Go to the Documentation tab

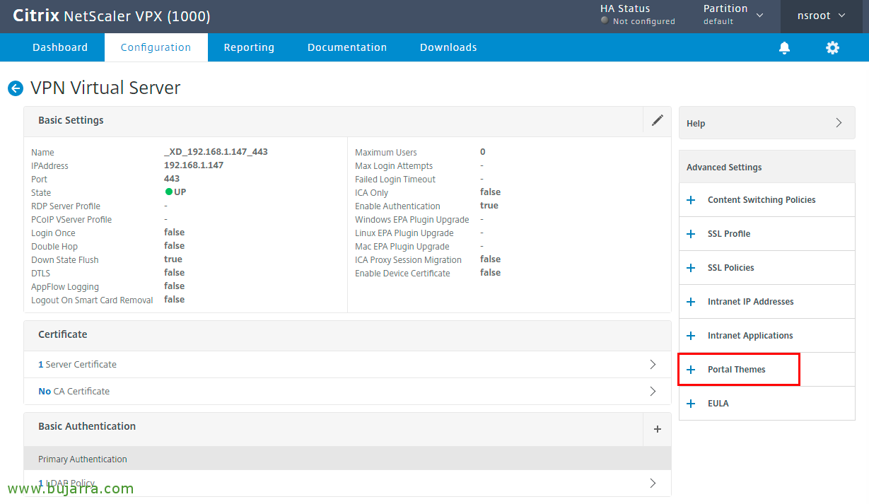click(x=347, y=47)
